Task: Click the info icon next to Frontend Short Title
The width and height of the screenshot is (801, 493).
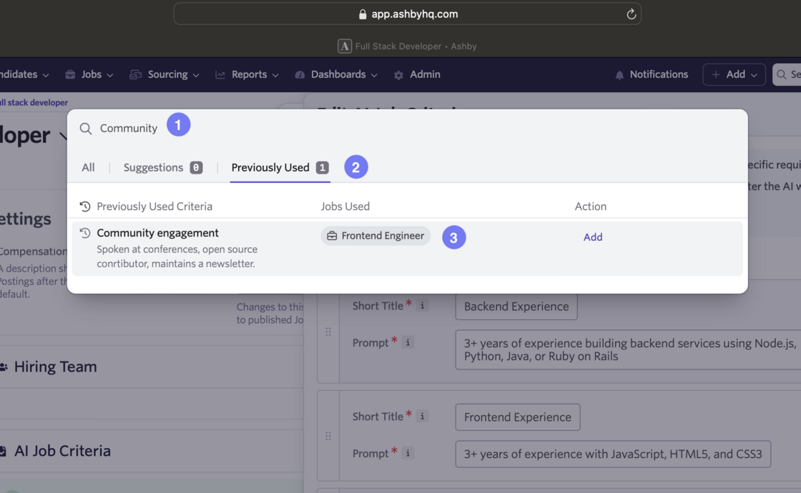Action: click(423, 417)
